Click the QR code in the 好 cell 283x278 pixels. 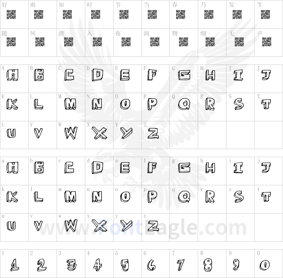point(11,15)
